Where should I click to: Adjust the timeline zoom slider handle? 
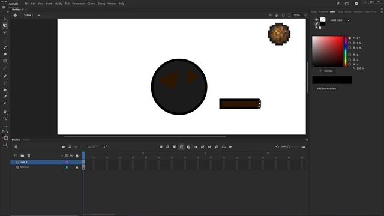tap(288, 146)
